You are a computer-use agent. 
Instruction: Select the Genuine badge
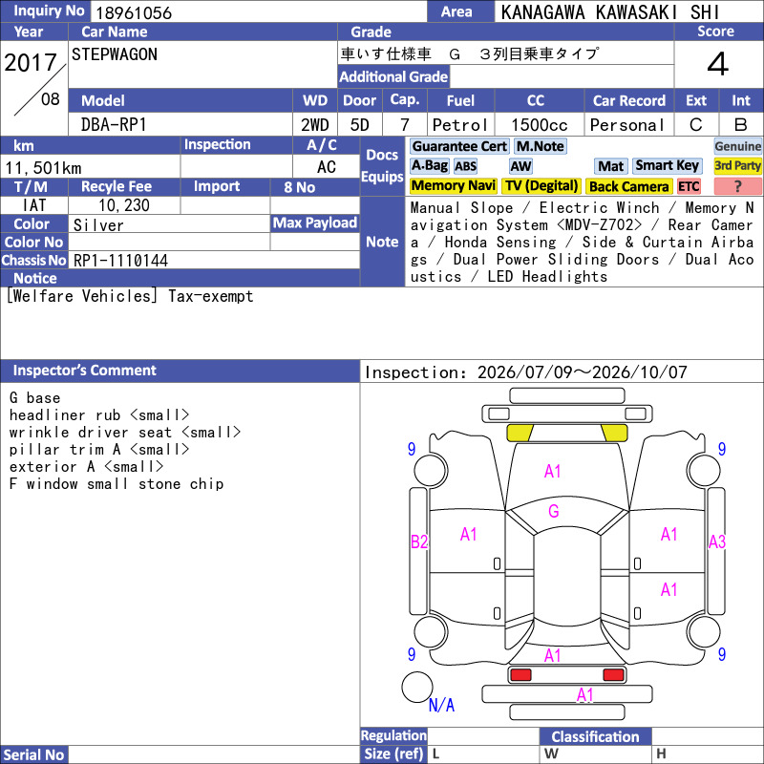click(737, 146)
